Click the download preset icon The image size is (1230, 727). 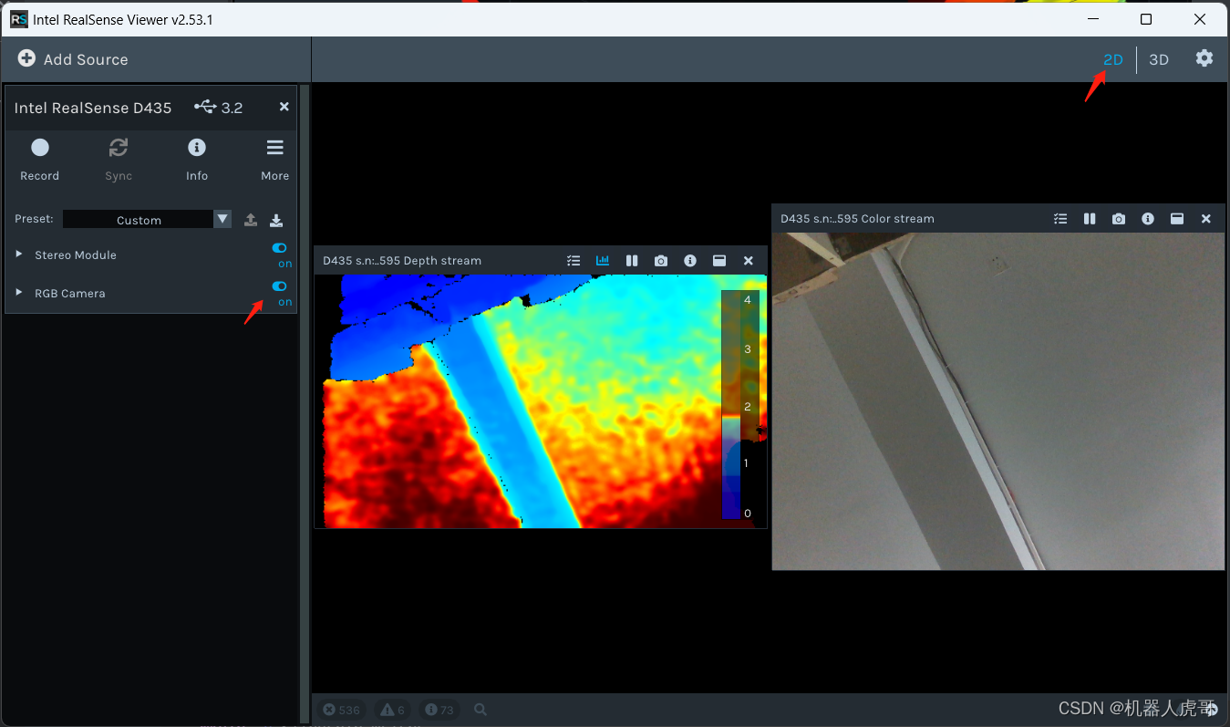276,220
